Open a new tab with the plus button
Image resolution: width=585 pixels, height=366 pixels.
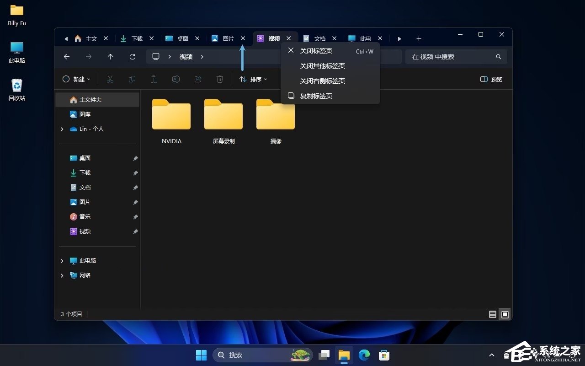click(x=419, y=38)
